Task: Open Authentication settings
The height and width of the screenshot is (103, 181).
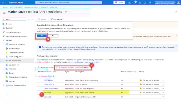Action: click(14, 48)
